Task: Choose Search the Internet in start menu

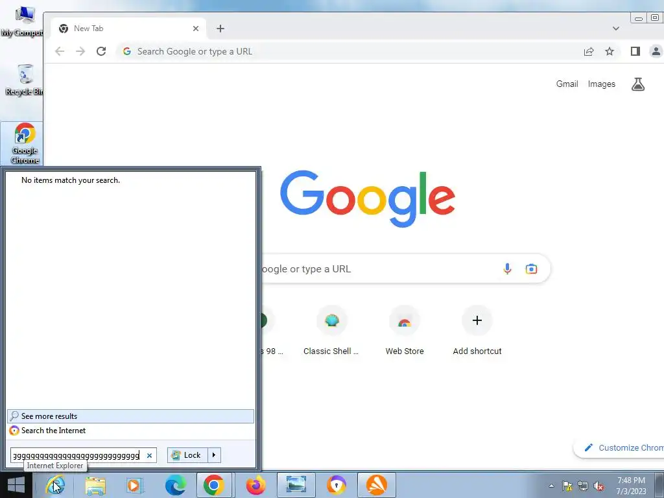Action: (130, 431)
